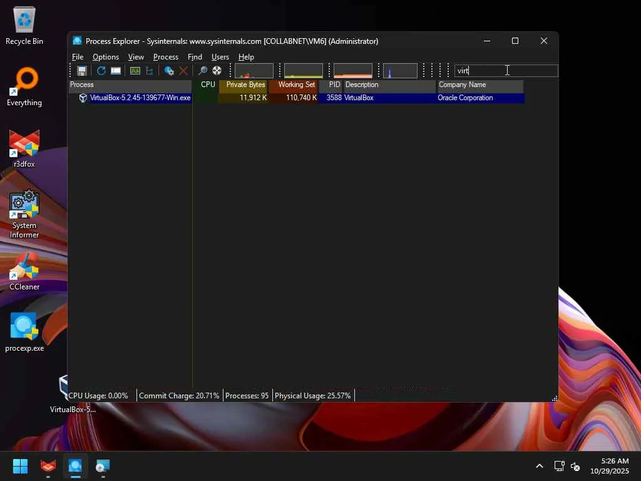Open the Windows Start menu
This screenshot has width=641, height=481.
(20, 466)
